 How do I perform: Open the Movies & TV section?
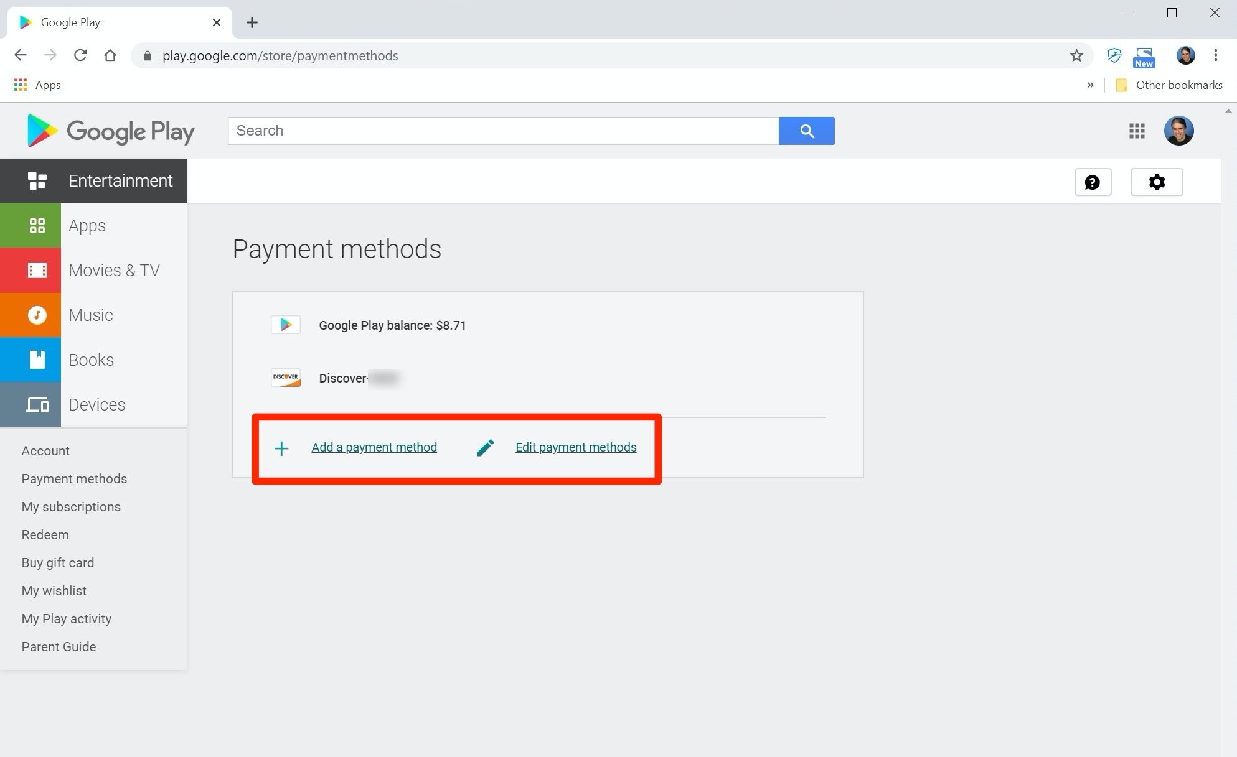pyautogui.click(x=114, y=270)
